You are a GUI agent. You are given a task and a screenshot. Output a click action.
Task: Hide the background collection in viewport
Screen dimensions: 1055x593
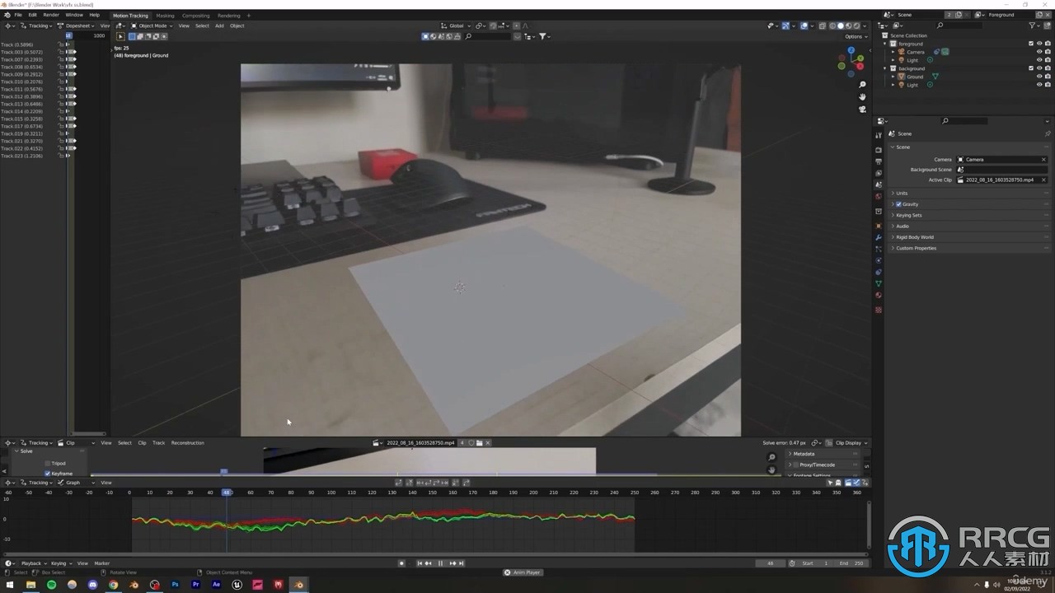1039,68
